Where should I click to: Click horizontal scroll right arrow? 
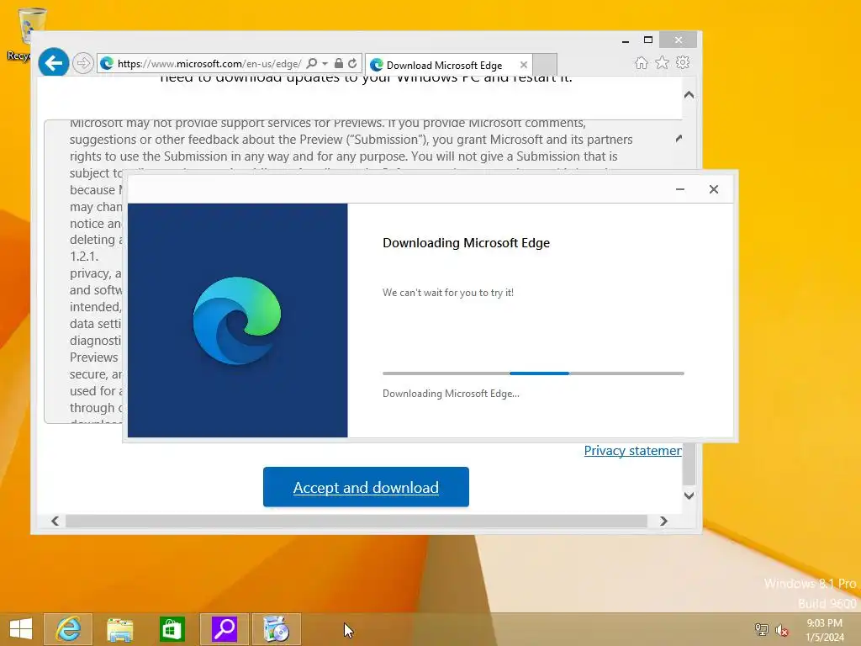(663, 521)
